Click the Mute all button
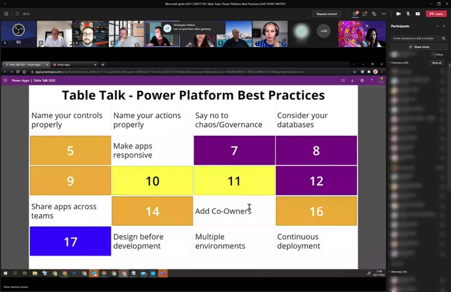This screenshot has height=292, width=451. pos(436,63)
